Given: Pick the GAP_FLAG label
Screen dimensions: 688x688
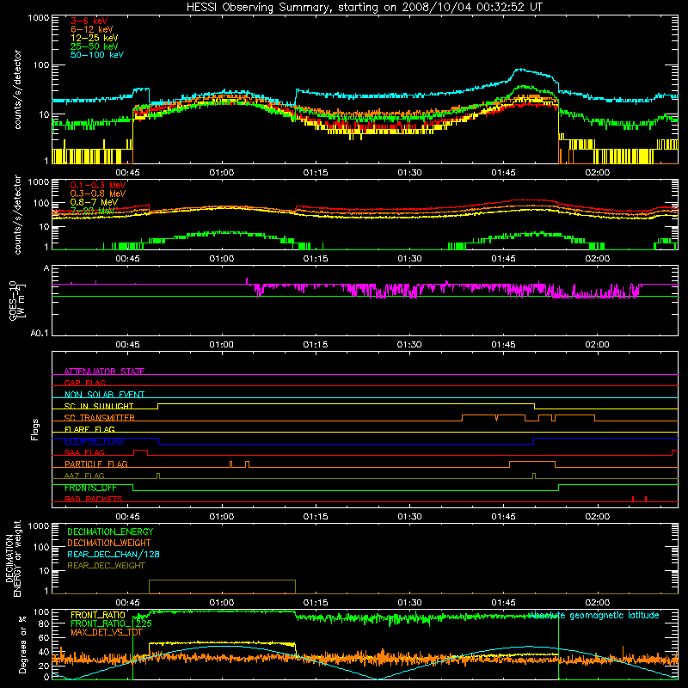Looking at the screenshot, I should click(x=84, y=383).
